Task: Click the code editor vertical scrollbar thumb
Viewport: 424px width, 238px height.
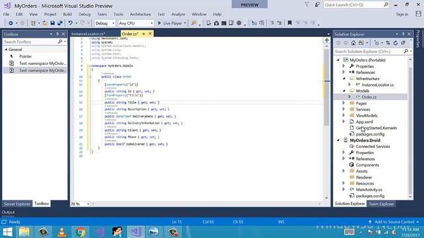Action: 327,87
